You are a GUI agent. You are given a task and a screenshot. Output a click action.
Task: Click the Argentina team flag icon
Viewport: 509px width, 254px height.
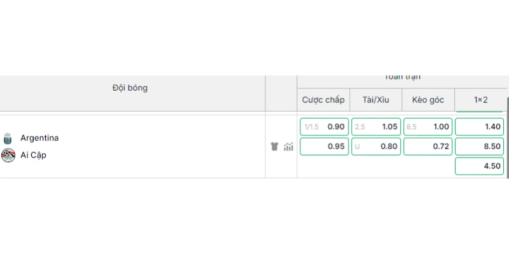[x=8, y=138]
